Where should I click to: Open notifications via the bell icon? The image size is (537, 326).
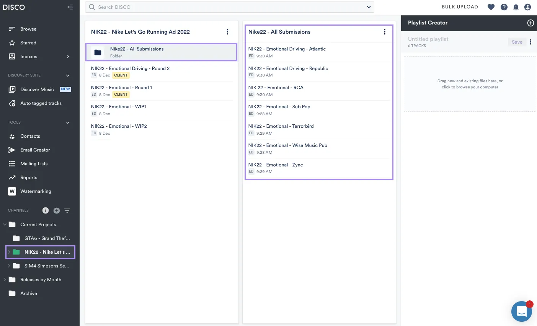[516, 7]
